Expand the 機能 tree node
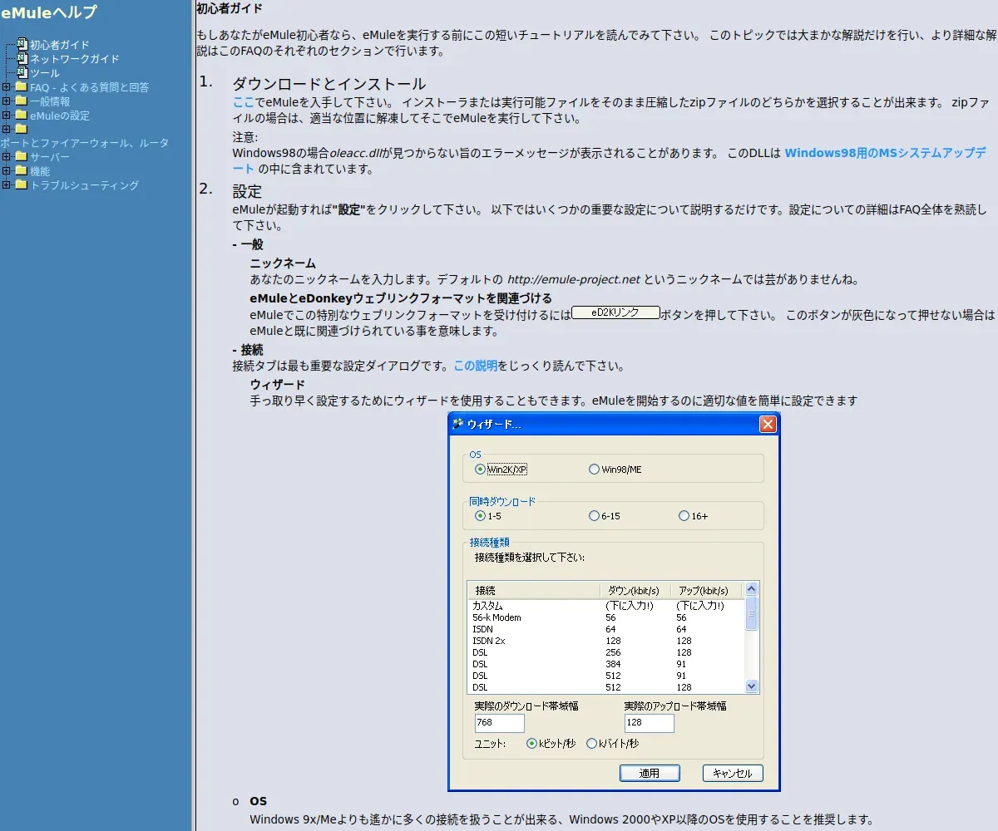The height and width of the screenshot is (831, 998). [x=7, y=171]
